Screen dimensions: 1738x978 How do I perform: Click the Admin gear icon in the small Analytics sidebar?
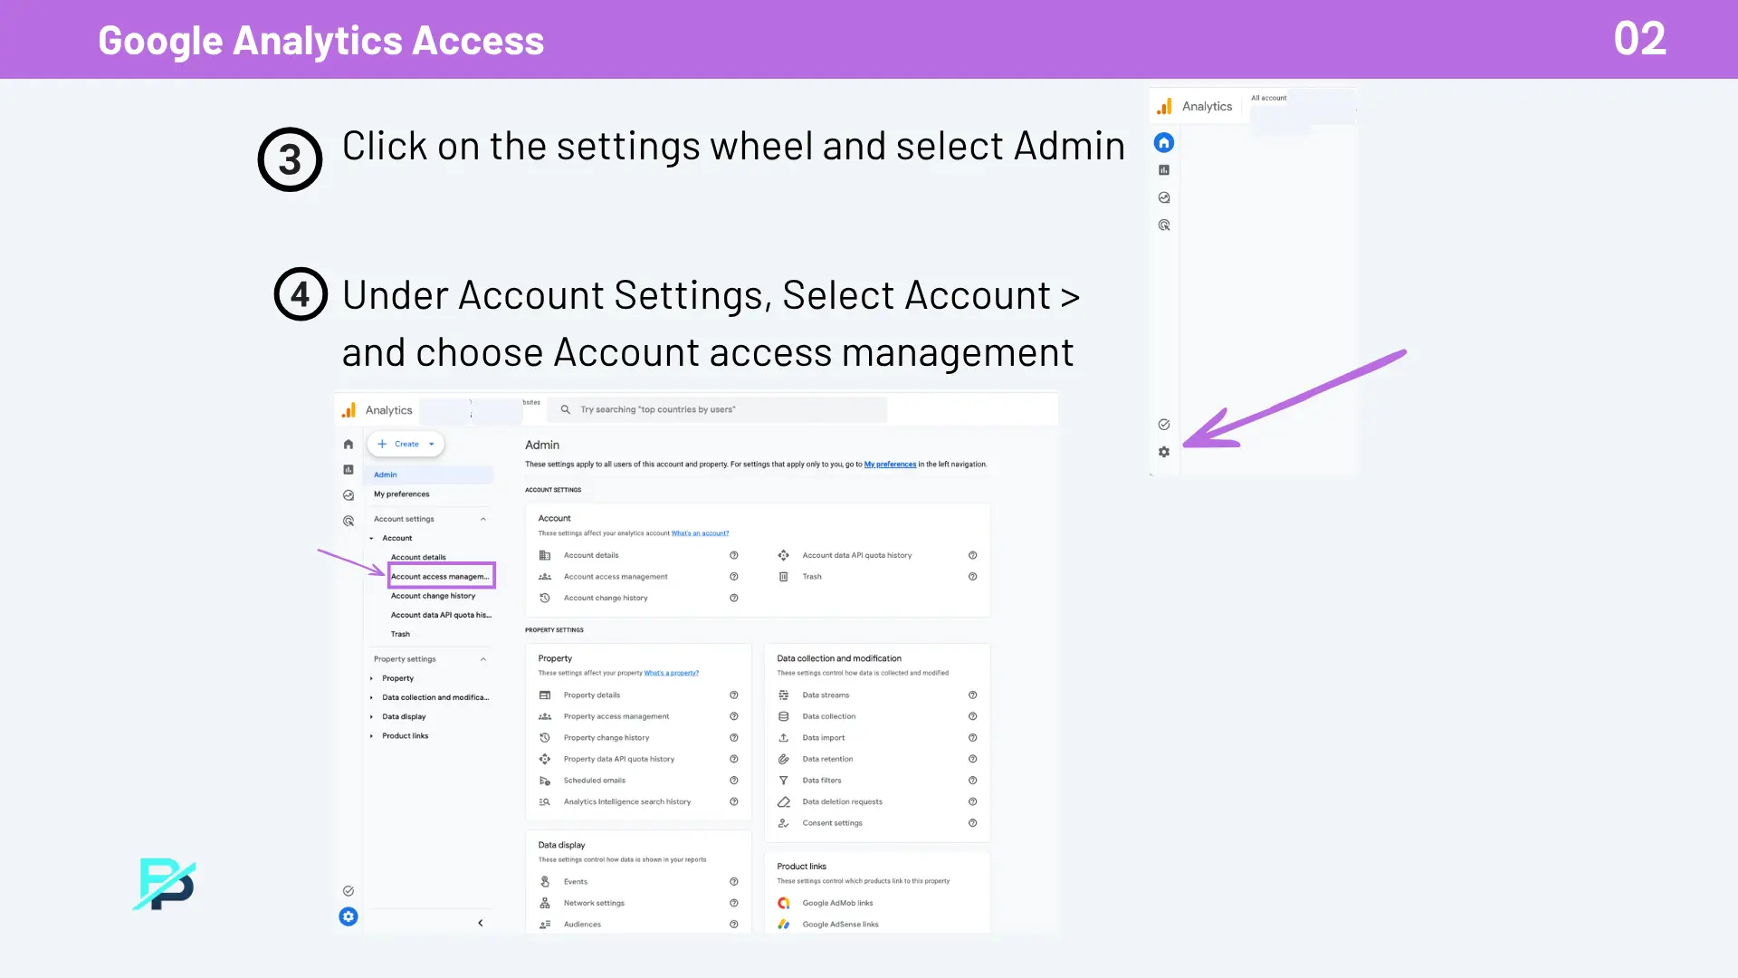[1164, 452]
